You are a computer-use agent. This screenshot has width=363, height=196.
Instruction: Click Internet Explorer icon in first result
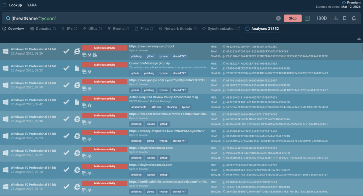77,51
